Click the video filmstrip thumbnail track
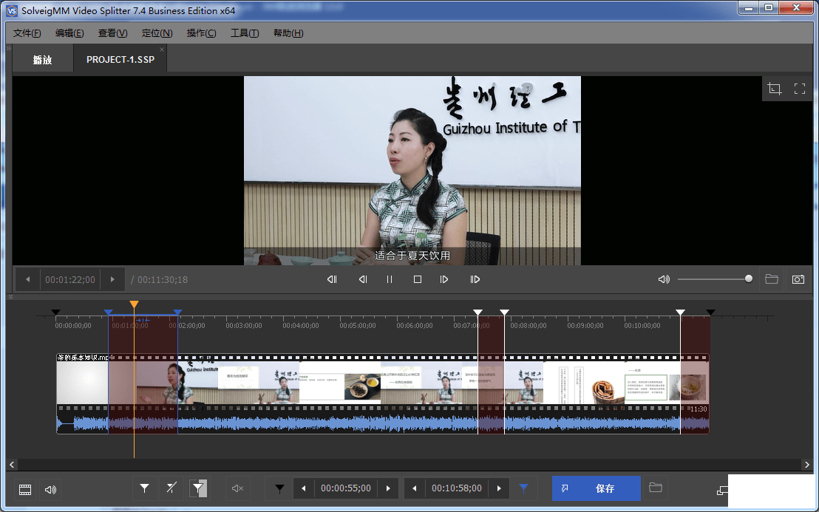This screenshot has height=512, width=819. (382, 382)
